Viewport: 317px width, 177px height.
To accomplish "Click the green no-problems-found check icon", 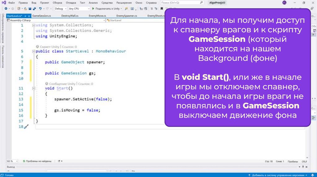I will [x=24, y=161].
